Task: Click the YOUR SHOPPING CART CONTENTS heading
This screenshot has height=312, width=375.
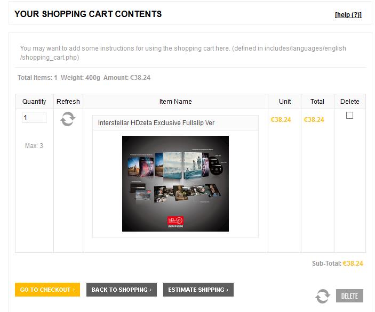Action: [88, 14]
